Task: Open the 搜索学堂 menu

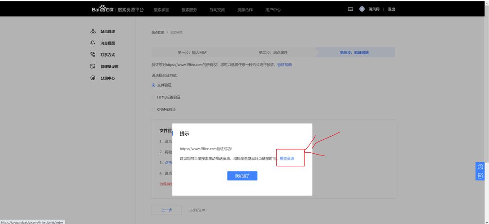Action: coord(161,10)
